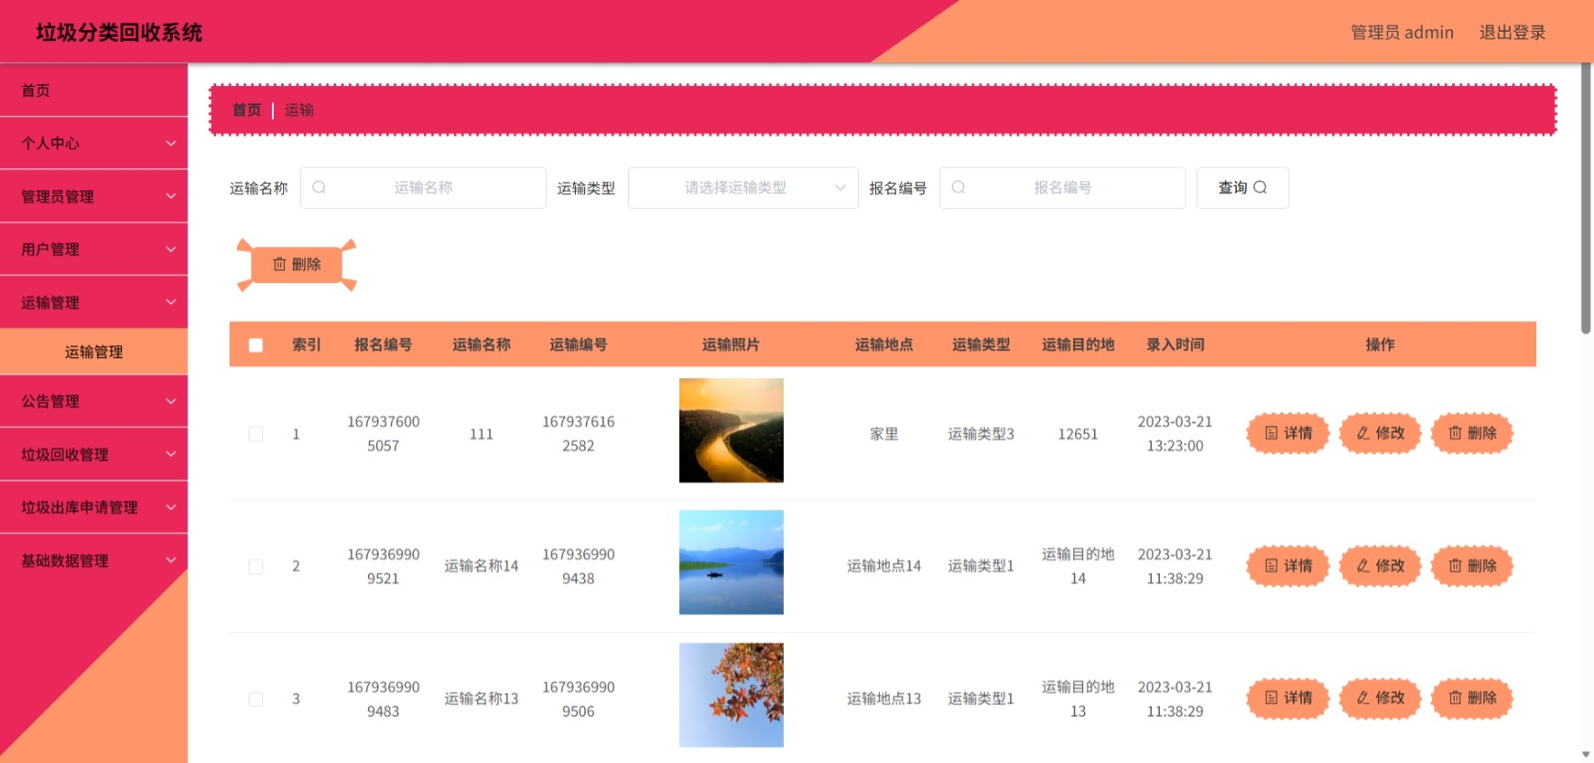Click the 垃圾分类回收系统 title
This screenshot has width=1594, height=763.
pos(119,33)
